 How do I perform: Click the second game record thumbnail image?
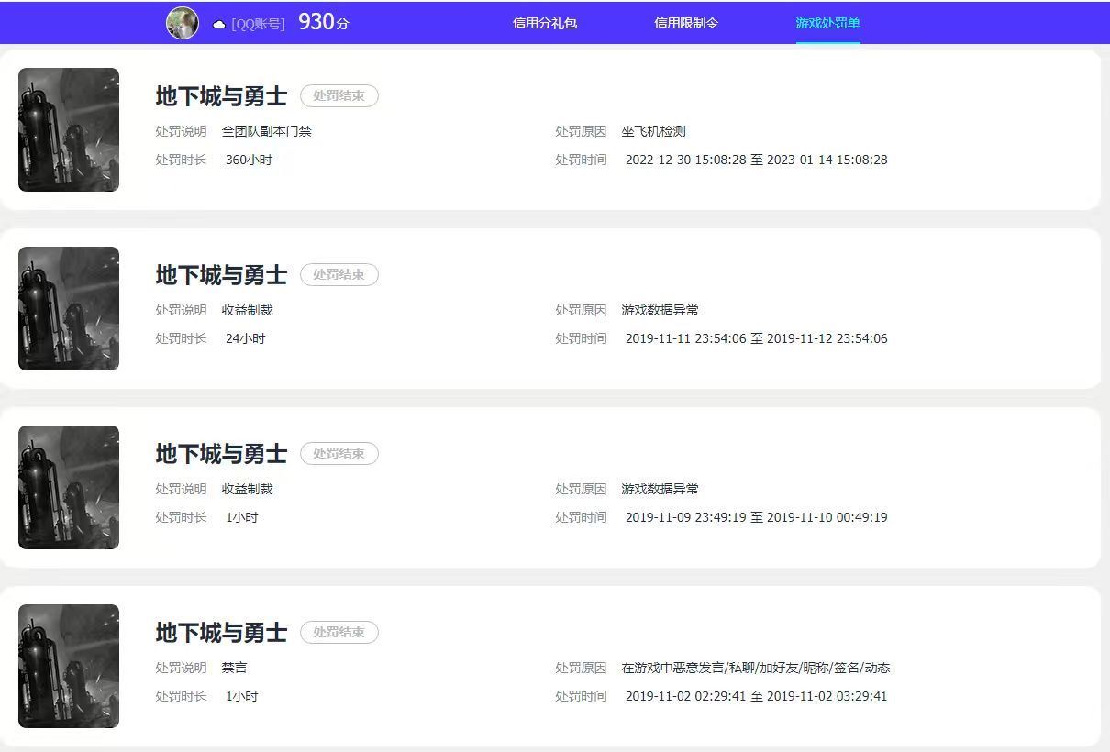tap(68, 308)
